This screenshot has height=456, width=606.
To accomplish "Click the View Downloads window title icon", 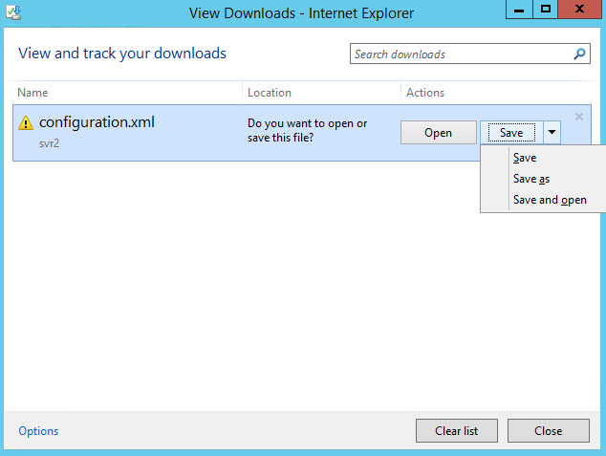I will 13,12.
